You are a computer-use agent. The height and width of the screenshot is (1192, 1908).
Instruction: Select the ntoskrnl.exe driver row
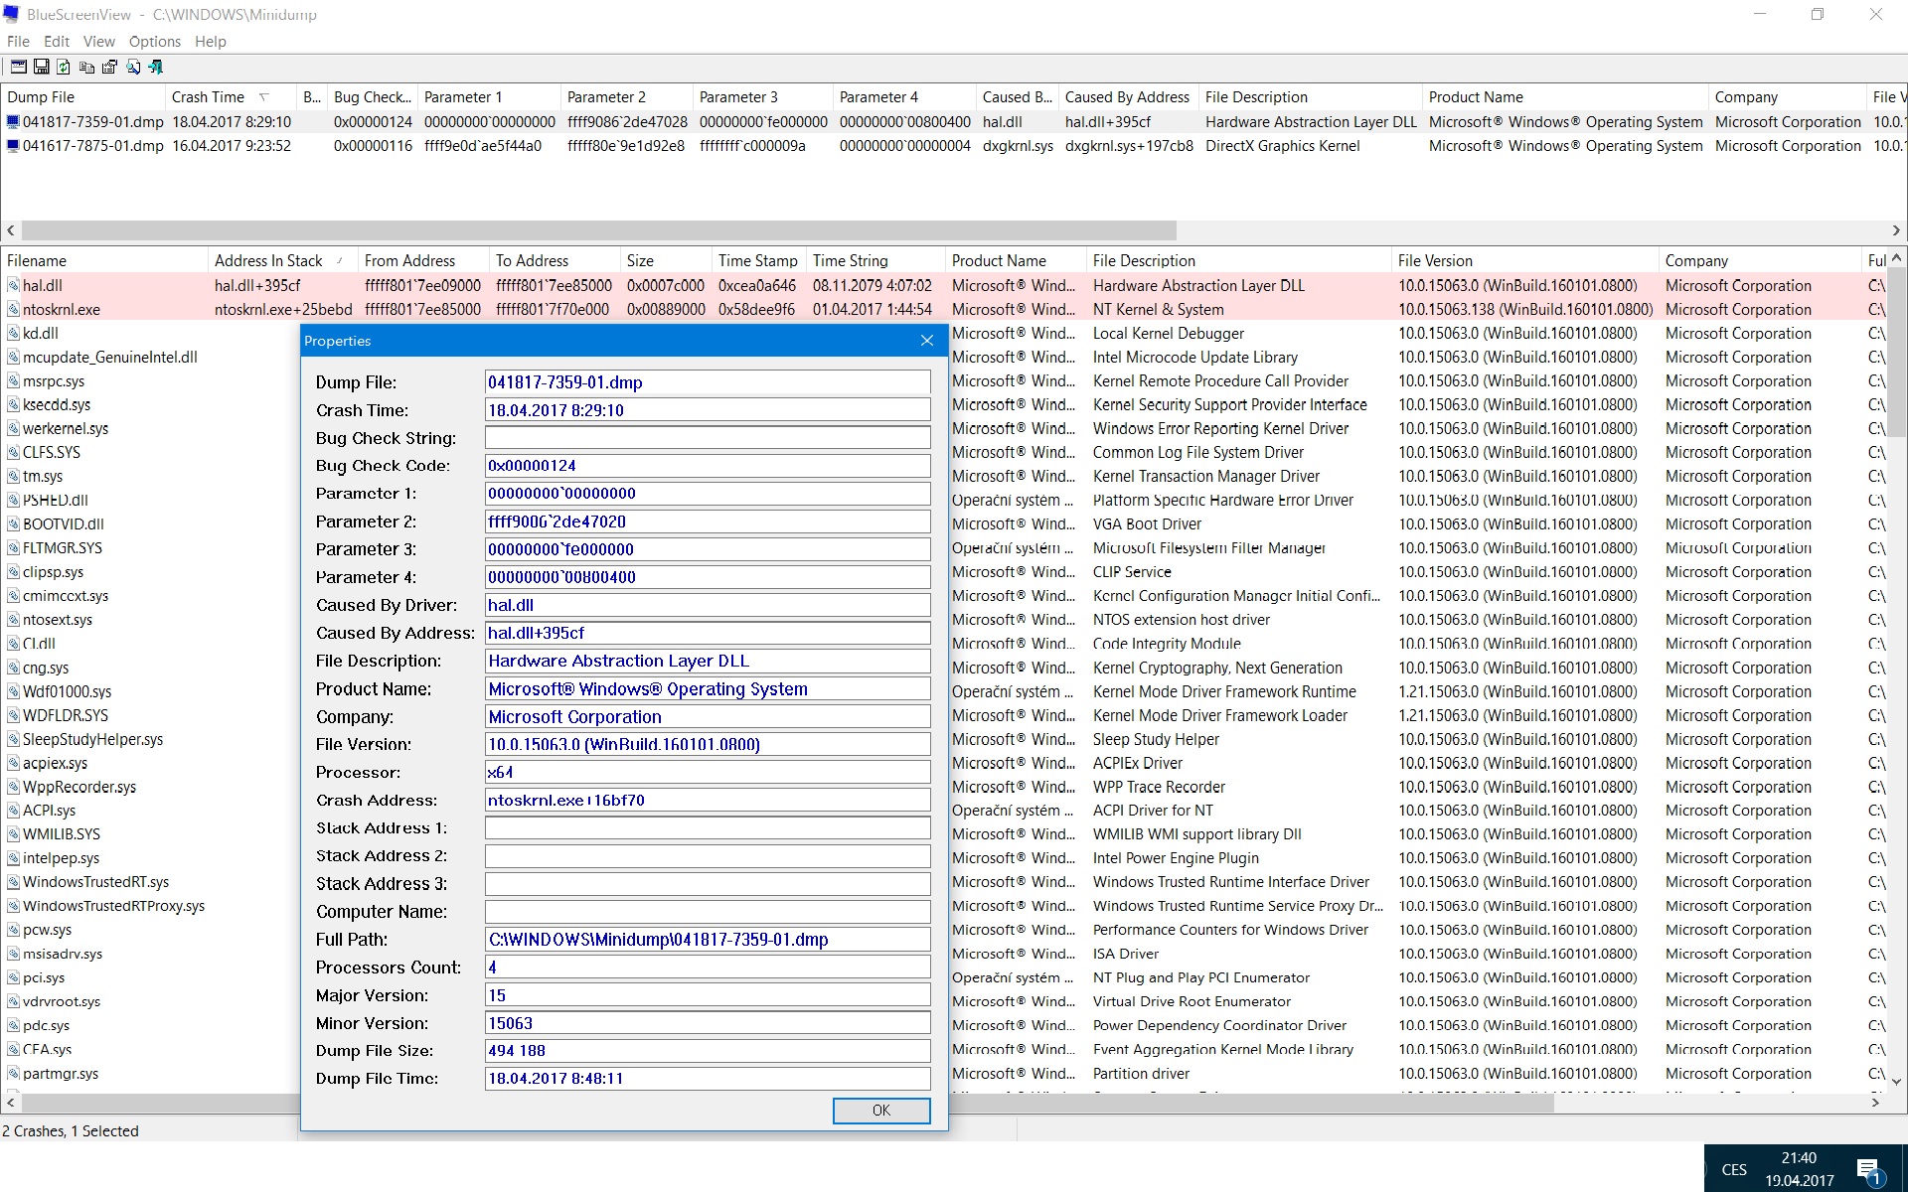pos(62,310)
